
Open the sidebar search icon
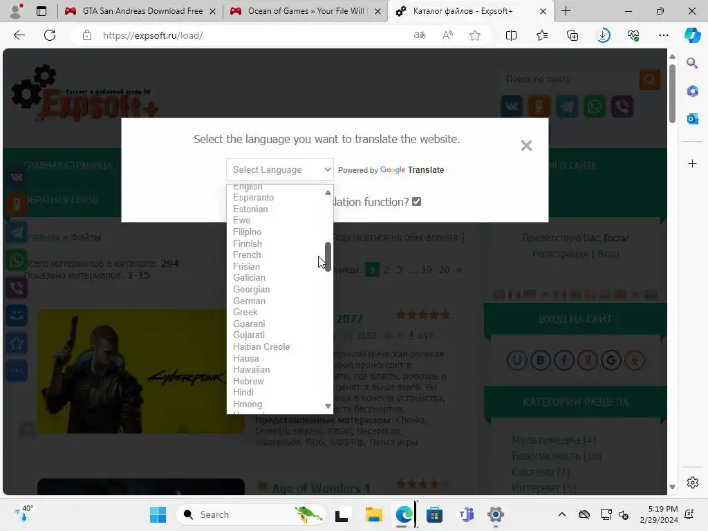[692, 63]
